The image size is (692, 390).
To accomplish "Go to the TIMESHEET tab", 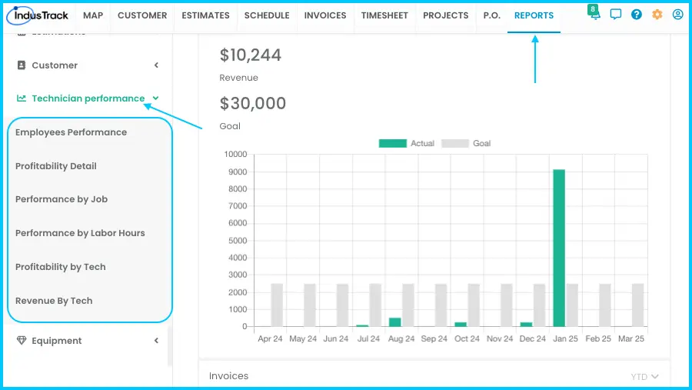I will pos(384,15).
